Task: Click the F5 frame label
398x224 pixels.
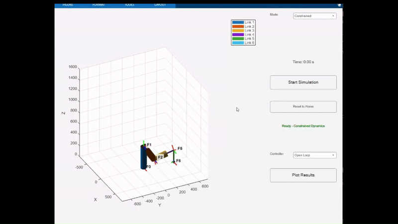Action: click(x=180, y=148)
